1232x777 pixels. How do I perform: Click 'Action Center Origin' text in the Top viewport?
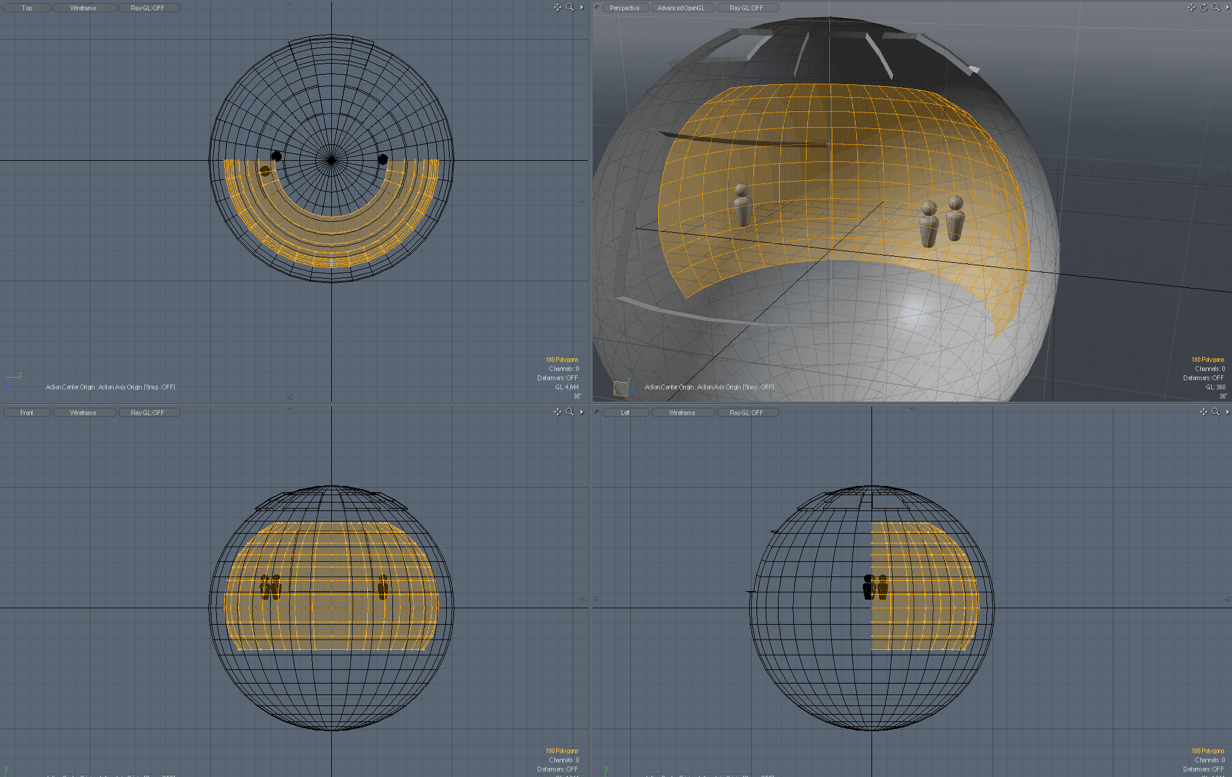point(70,387)
